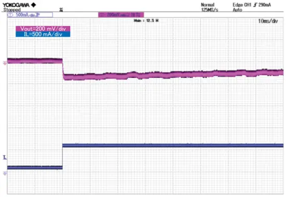Click the 125MS/s sample rate readout
The height and width of the screenshot is (197, 286).
pos(210,10)
